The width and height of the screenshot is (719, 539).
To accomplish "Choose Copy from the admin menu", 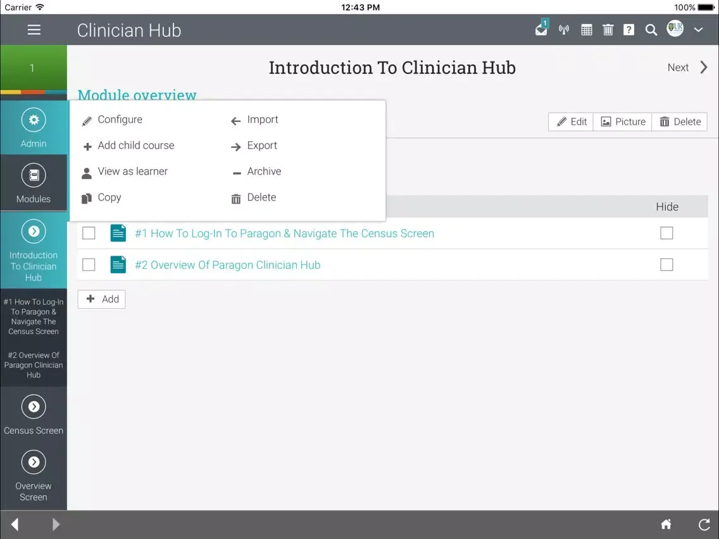I will 101,197.
